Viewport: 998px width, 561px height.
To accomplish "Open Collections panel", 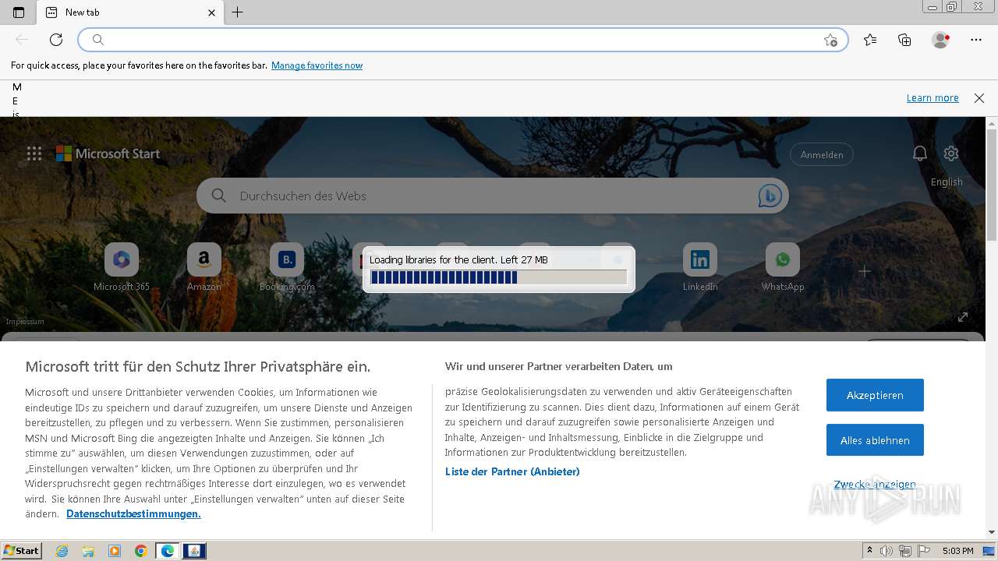I will pos(904,40).
